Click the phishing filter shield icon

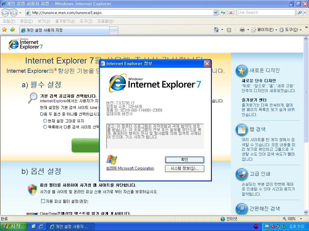[x=32, y=189]
